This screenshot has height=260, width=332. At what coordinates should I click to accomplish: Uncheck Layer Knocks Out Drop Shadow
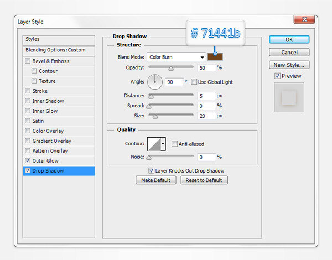(152, 171)
